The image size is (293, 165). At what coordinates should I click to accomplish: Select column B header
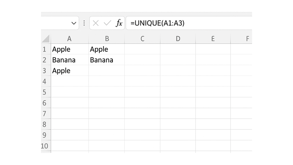coord(107,38)
